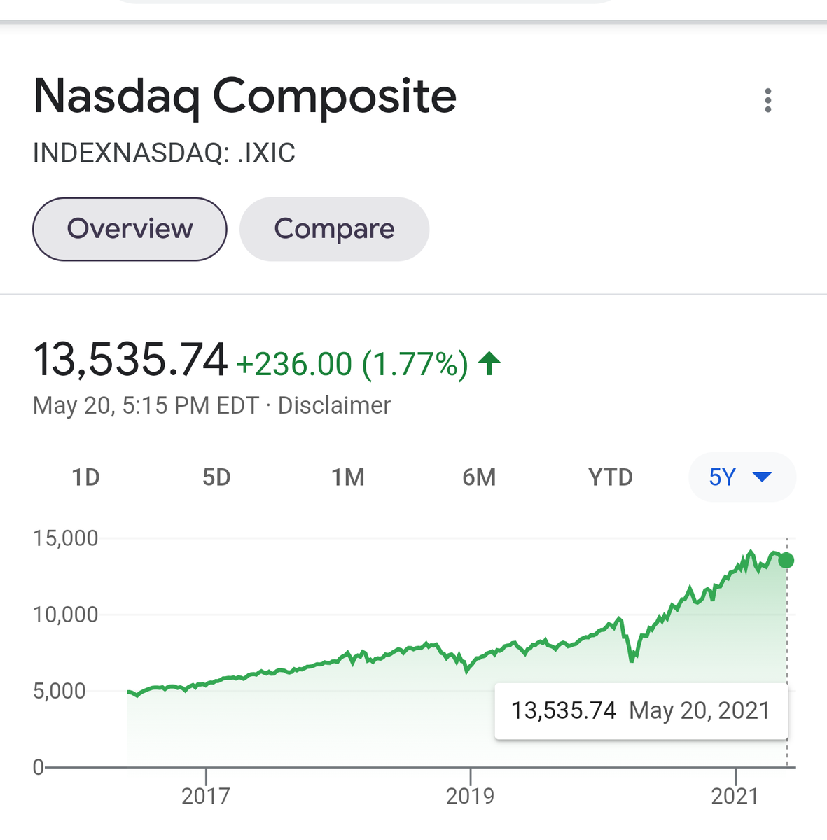Click the 2017 axis marker on chart
827x840 pixels.
tap(205, 796)
